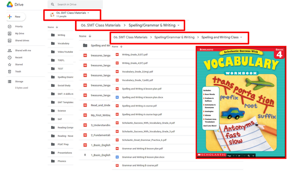Viewport: 290px width, 172px height.
Task: Click 06. SMT Class Materials in second breadcrumb
Action: point(101,25)
